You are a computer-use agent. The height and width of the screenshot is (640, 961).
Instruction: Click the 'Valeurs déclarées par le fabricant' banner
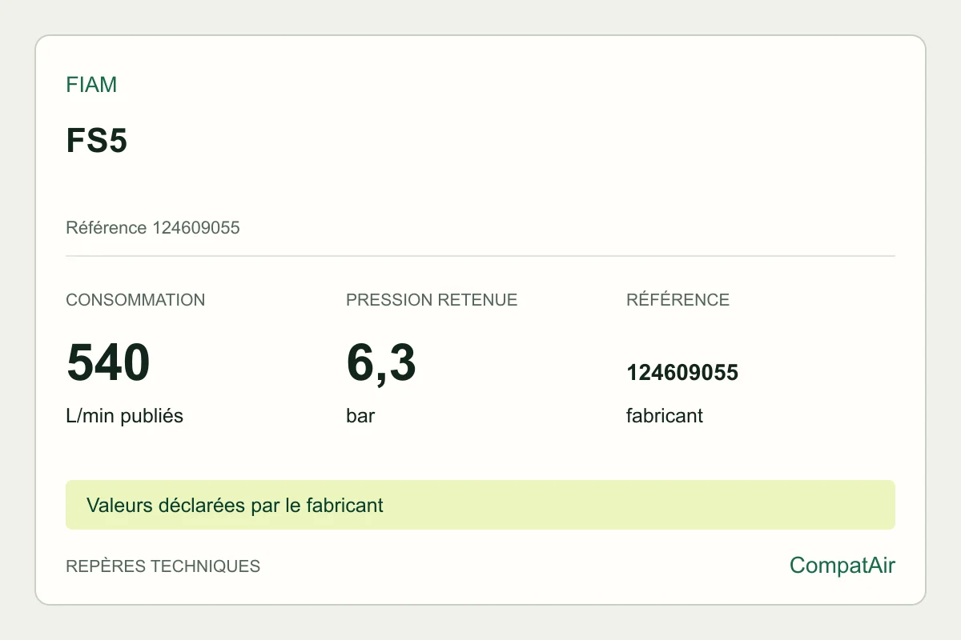[480, 505]
